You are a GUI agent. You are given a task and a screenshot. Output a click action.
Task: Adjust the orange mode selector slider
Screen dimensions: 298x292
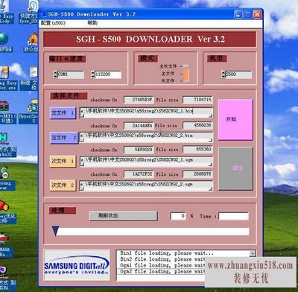coord(186,74)
